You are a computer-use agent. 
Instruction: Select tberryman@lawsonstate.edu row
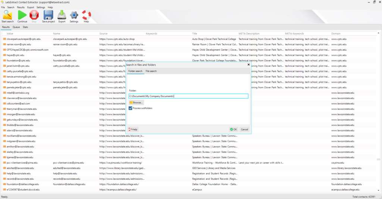[22, 109]
